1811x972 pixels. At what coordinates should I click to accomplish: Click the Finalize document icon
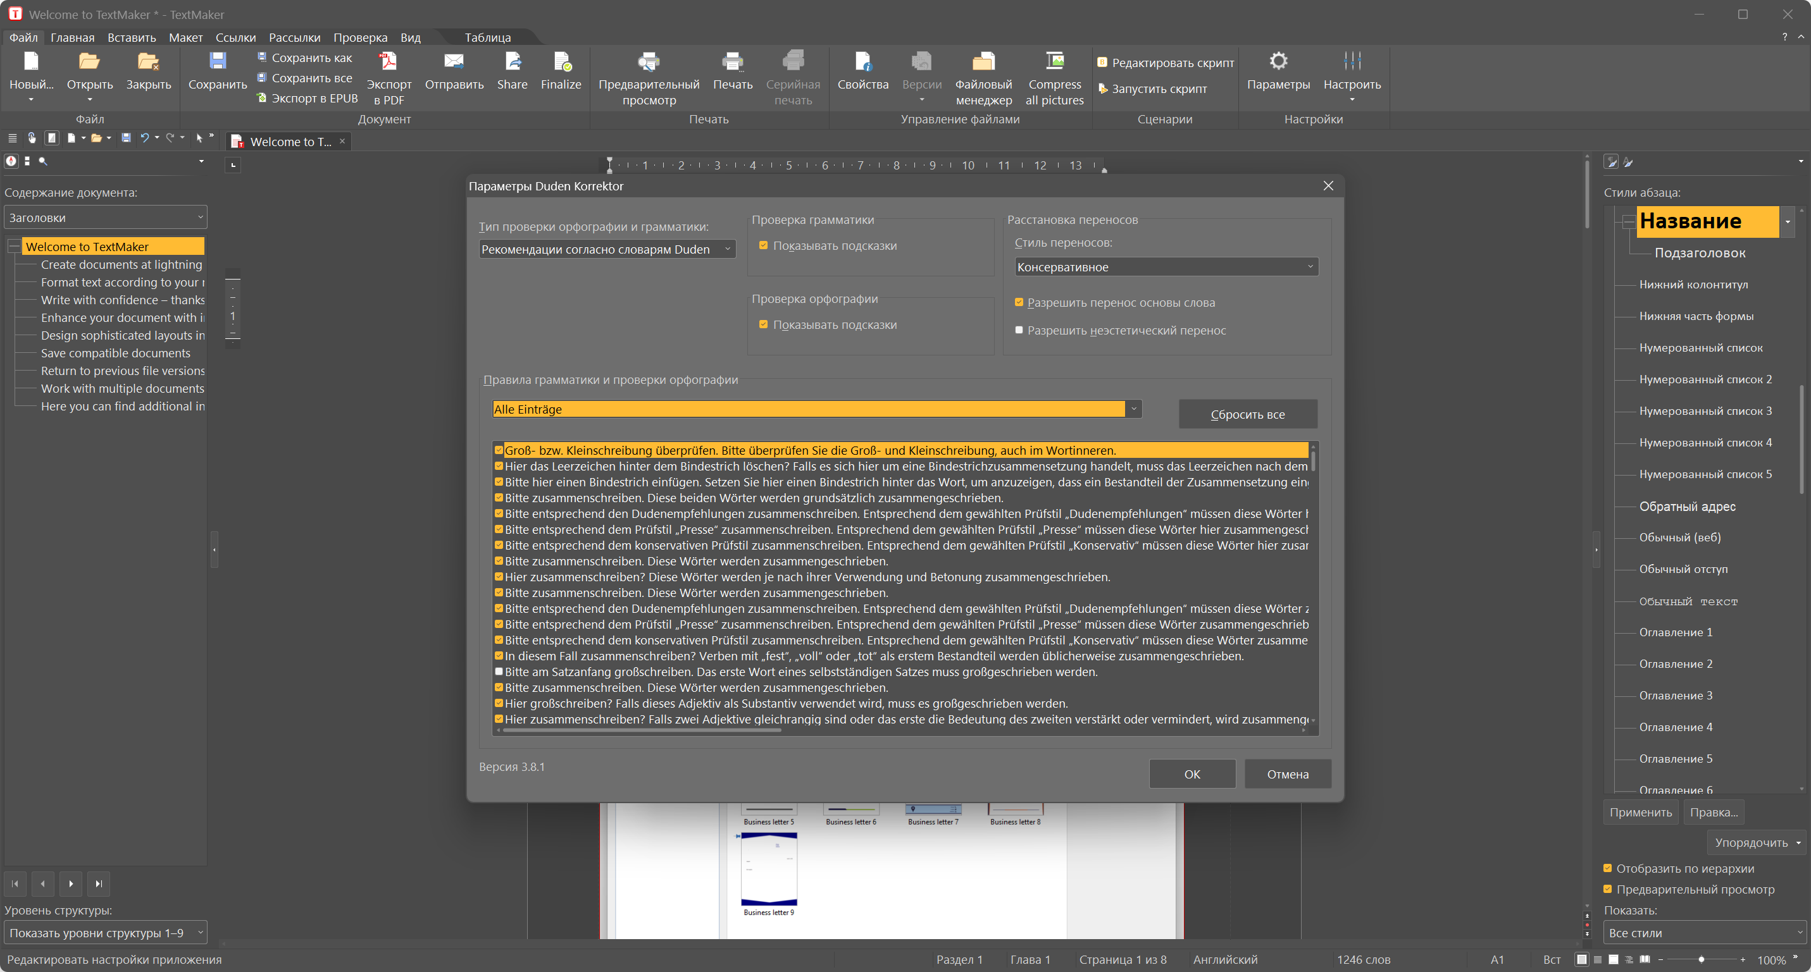tap(560, 63)
